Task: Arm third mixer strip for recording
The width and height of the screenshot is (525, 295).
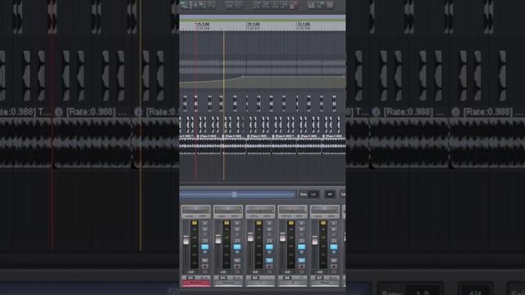Action: (x=269, y=266)
